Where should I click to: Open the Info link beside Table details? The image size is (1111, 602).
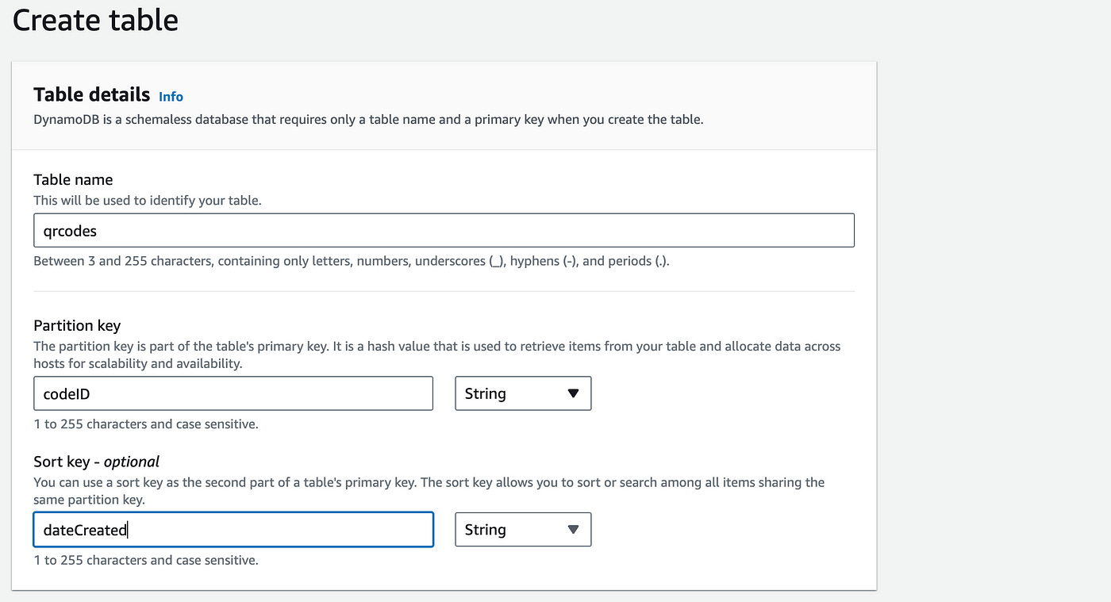pyautogui.click(x=171, y=97)
